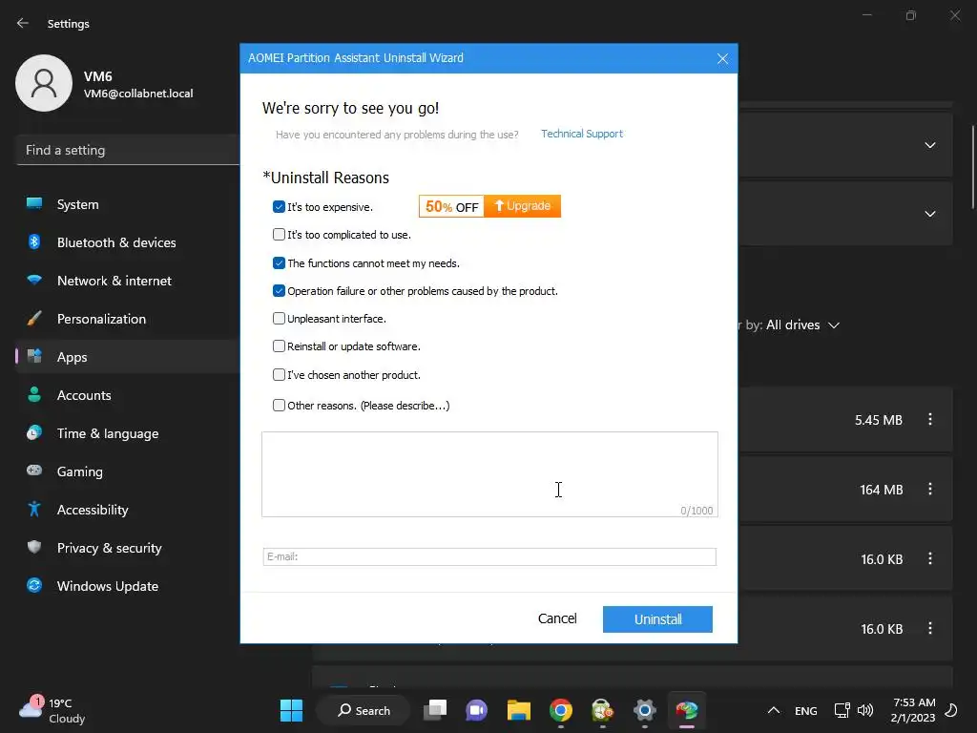Tick the "Unpleasant interface" checkbox
977x733 pixels.
point(279,319)
